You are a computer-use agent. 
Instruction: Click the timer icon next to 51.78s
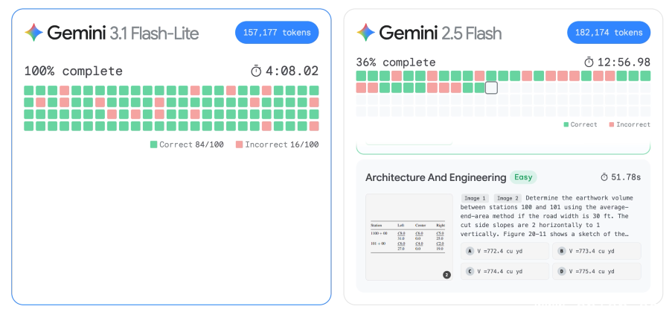click(x=604, y=177)
